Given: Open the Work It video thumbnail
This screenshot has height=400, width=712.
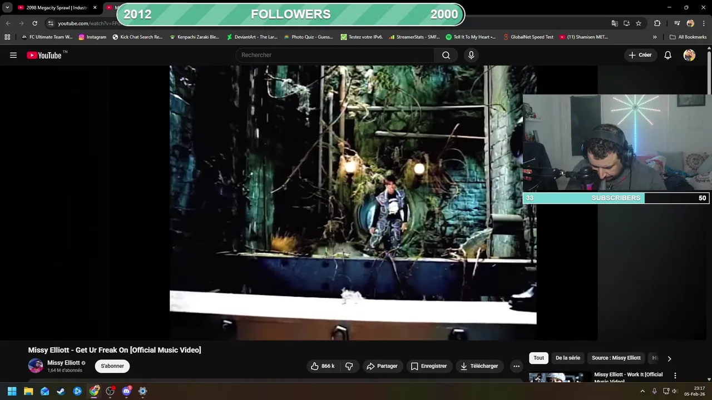Looking at the screenshot, I should 560,377.
